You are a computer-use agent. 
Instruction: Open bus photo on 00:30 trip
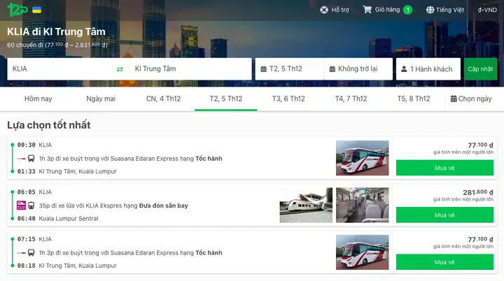(x=363, y=158)
